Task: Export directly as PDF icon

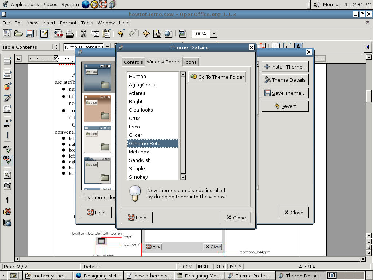Action: coord(58,33)
